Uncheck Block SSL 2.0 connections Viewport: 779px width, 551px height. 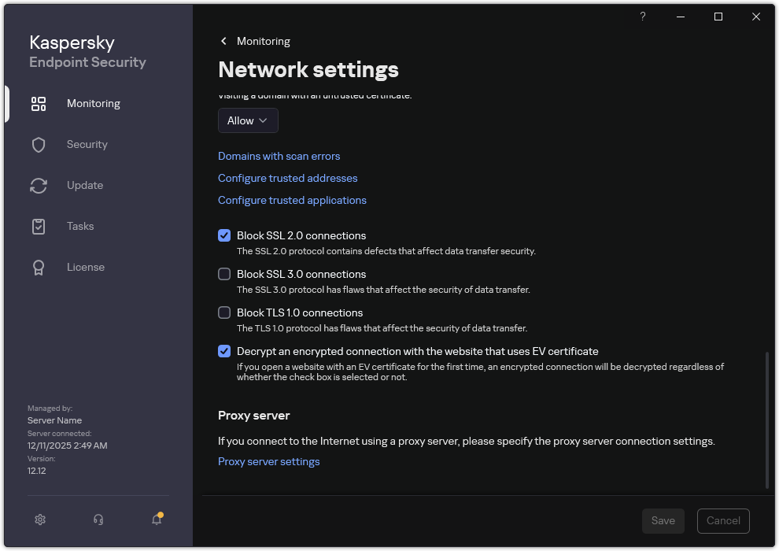pyautogui.click(x=224, y=235)
